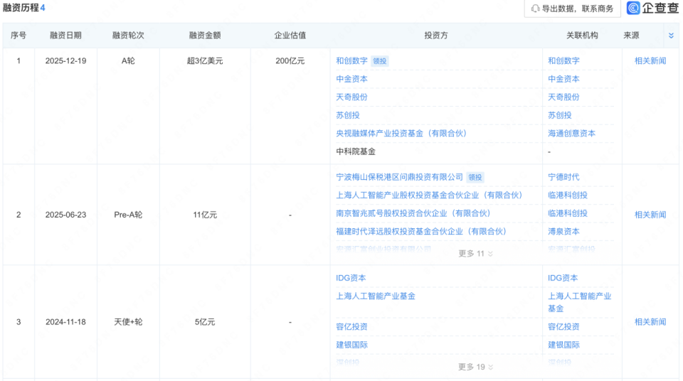
Task: Click the 投资方 column header
Action: pyautogui.click(x=436, y=36)
